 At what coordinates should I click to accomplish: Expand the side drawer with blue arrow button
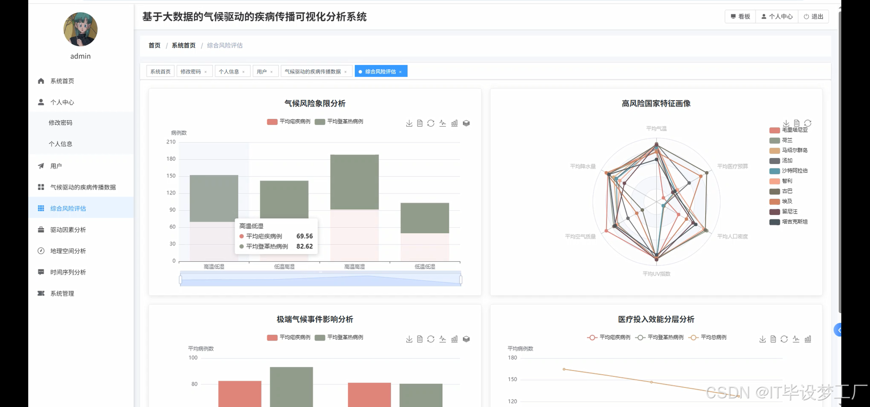click(838, 330)
